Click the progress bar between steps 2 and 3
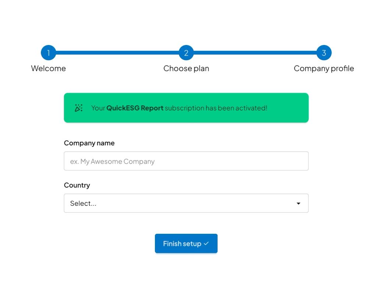This screenshot has width=368, height=295. (255, 53)
